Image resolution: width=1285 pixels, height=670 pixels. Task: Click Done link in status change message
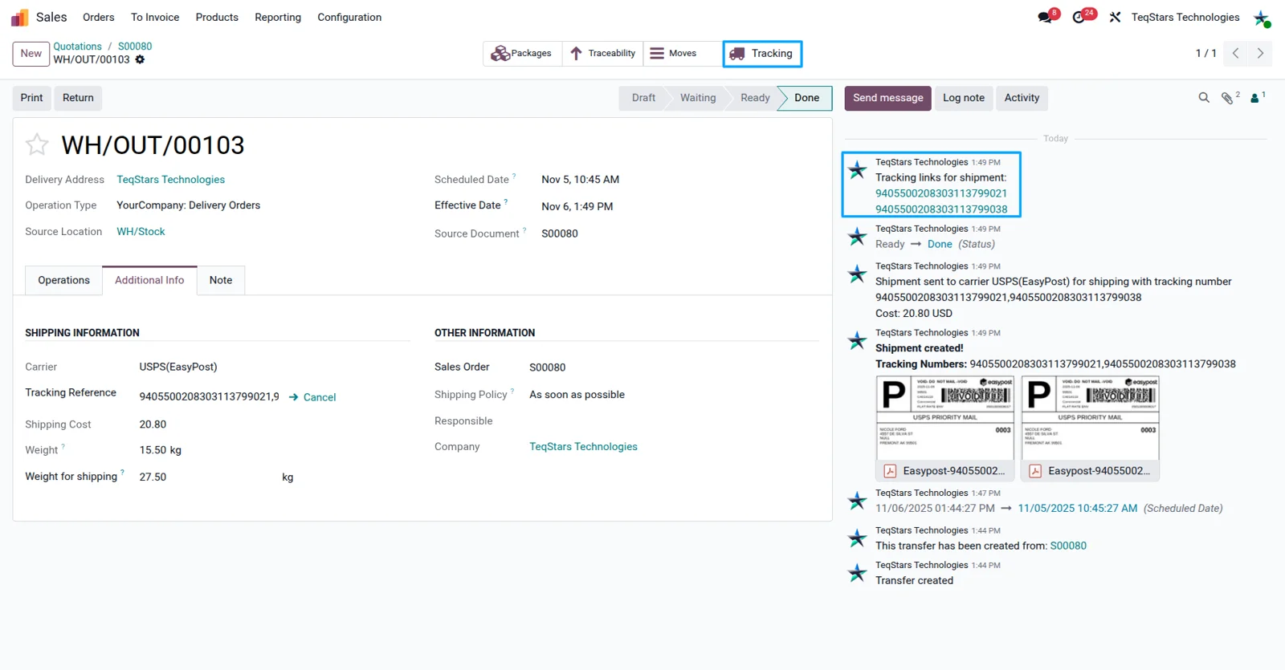940,244
